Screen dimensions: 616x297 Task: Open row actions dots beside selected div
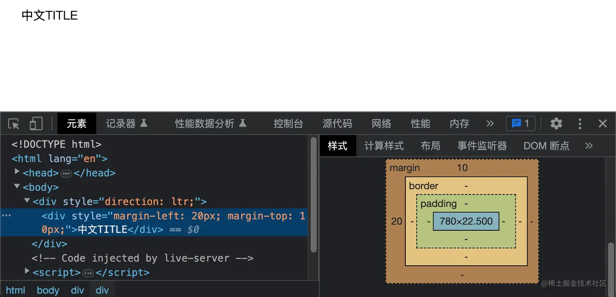[x=6, y=216]
